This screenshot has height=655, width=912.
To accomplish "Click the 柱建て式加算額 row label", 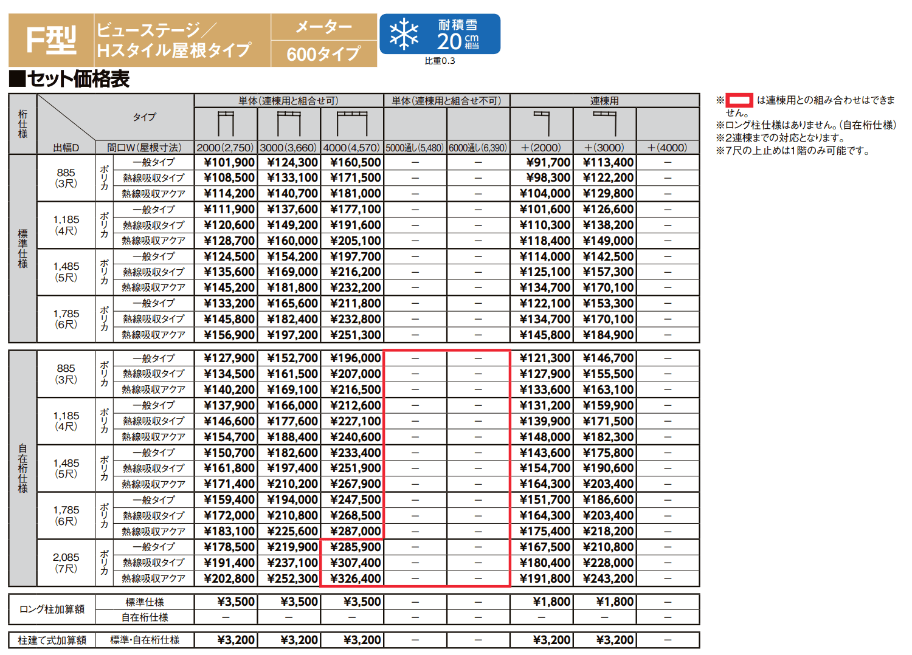I will tap(52, 640).
